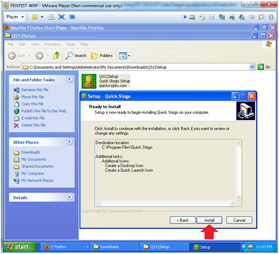Click the Forward arrow in Explorer toolbar
279x254 pixels.
click(x=39, y=56)
